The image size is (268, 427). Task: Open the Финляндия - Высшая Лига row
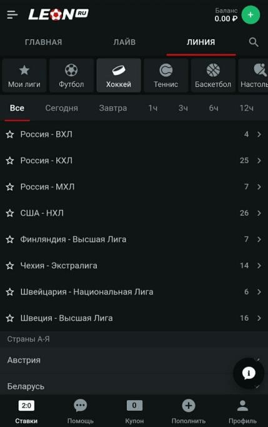coord(134,239)
